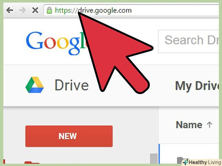
Task: Click the Drive text label
Action: [72, 85]
